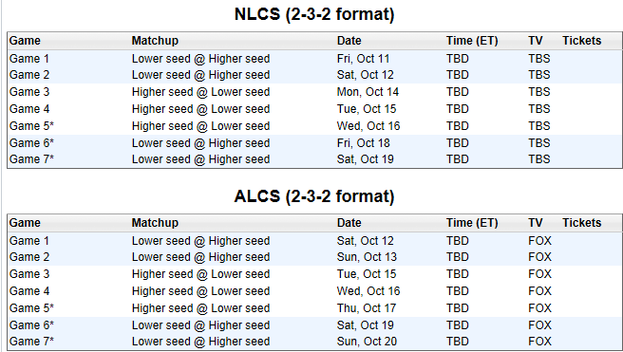Select the NLCS Matchup column header

(155, 41)
